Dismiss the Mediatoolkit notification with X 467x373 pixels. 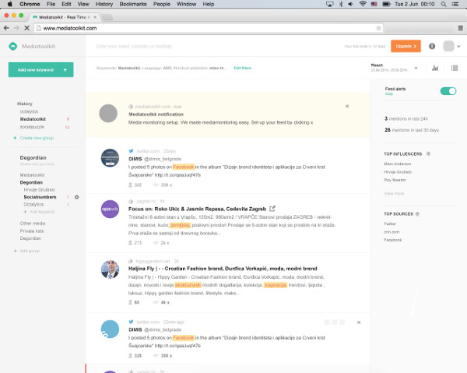347,106
